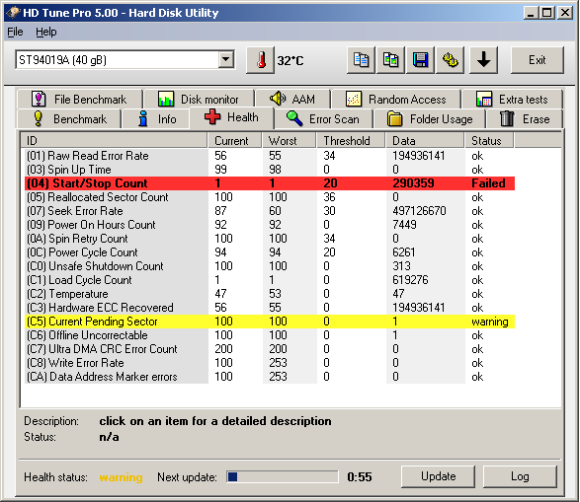Click the Update button
Image resolution: width=580 pixels, height=502 pixels.
click(x=438, y=476)
